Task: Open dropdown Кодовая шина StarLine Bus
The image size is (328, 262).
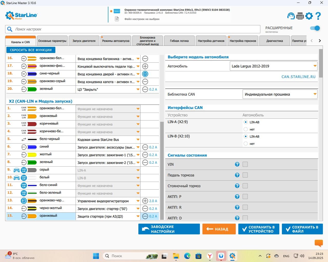Action: tap(108, 140)
